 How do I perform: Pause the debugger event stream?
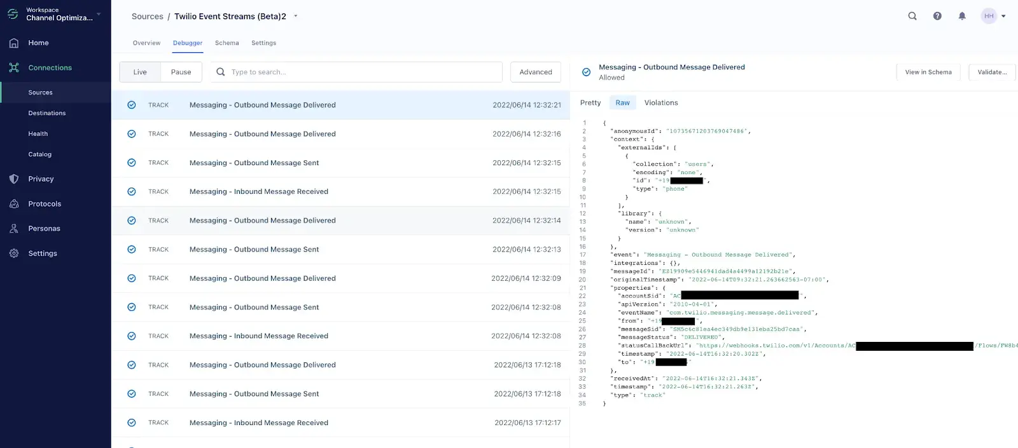[181, 72]
